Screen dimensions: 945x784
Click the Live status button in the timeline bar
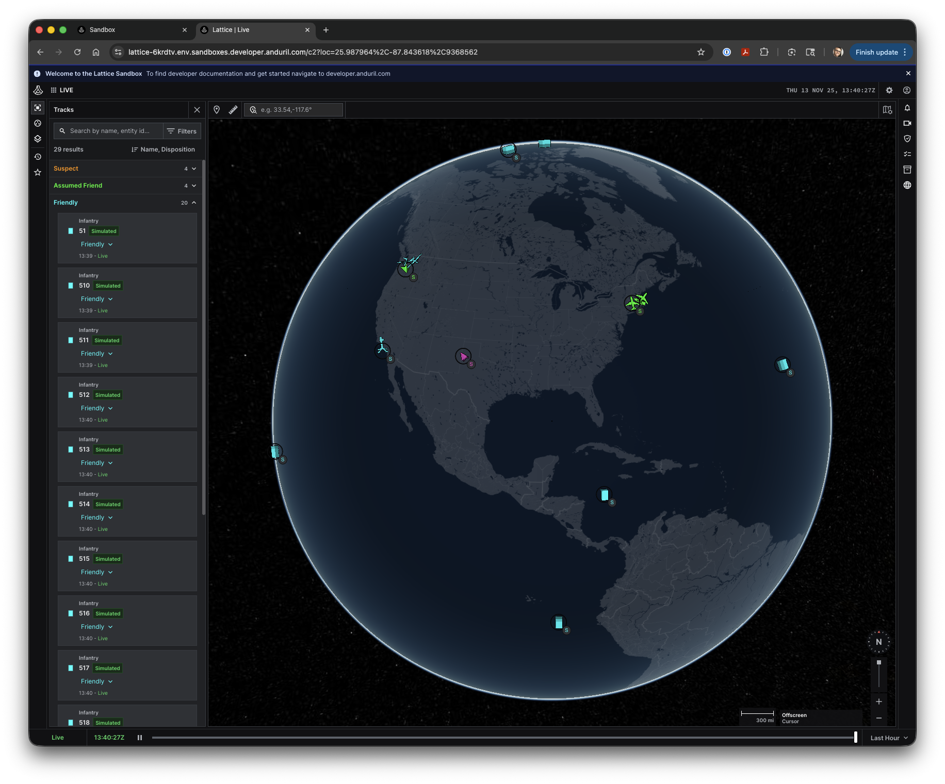58,738
